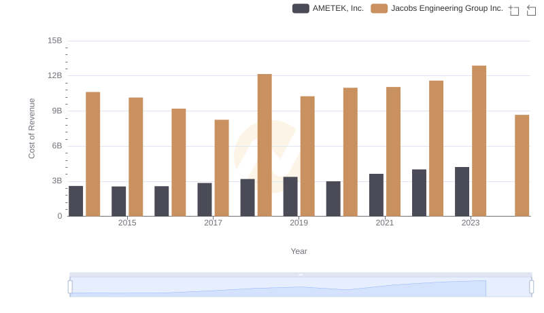The height and width of the screenshot is (313, 544).
Task: Click the left handle of range slider
Action: [x=70, y=287]
